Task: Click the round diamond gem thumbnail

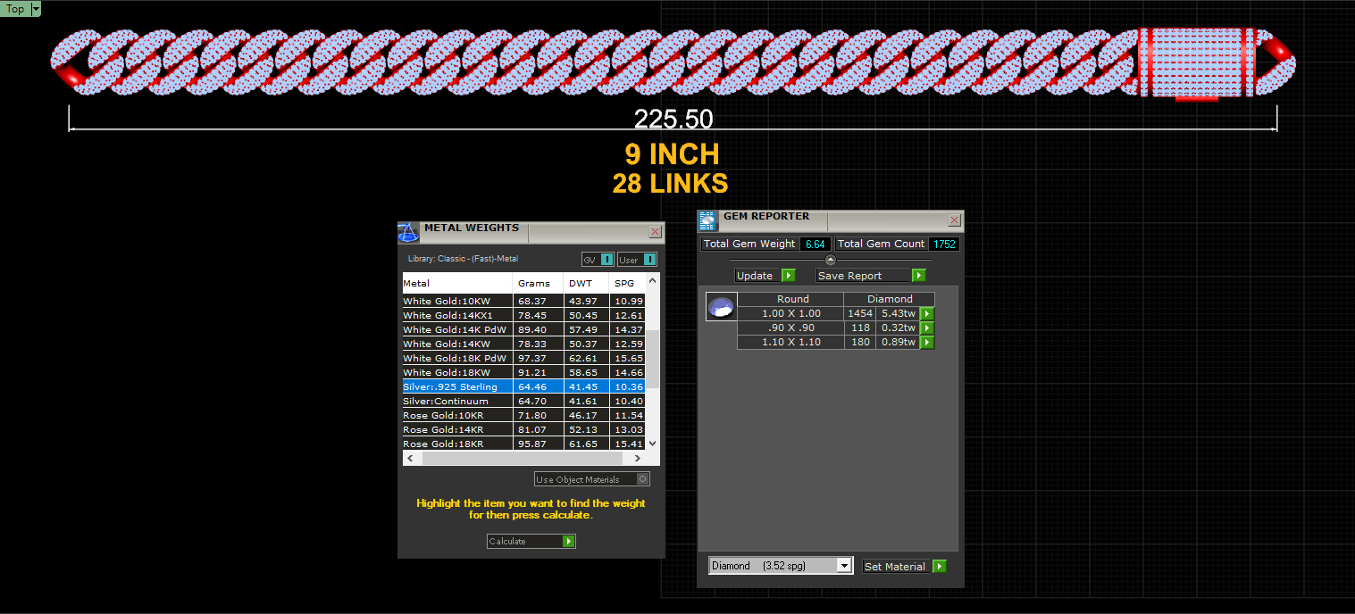Action: (721, 307)
